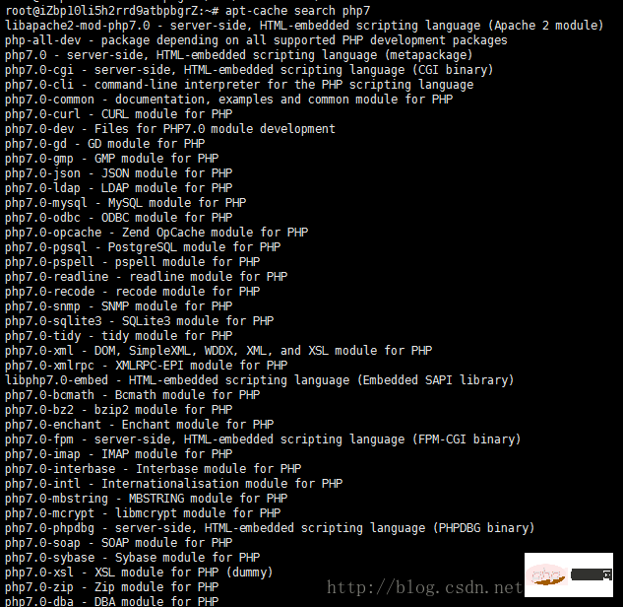Click the php7.0-opcache package line
Viewport: 623px width, 607px height.
click(x=156, y=233)
